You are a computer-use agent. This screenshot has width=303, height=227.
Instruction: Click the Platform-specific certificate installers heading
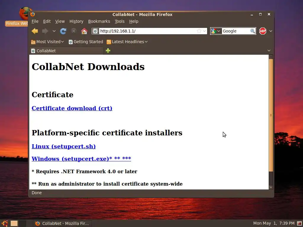107,133
